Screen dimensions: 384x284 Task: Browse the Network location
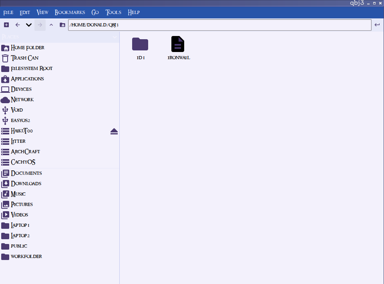click(x=22, y=100)
